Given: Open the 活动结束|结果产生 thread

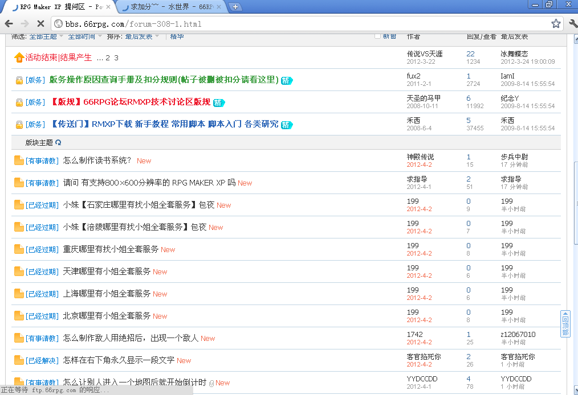Looking at the screenshot, I should [58, 57].
